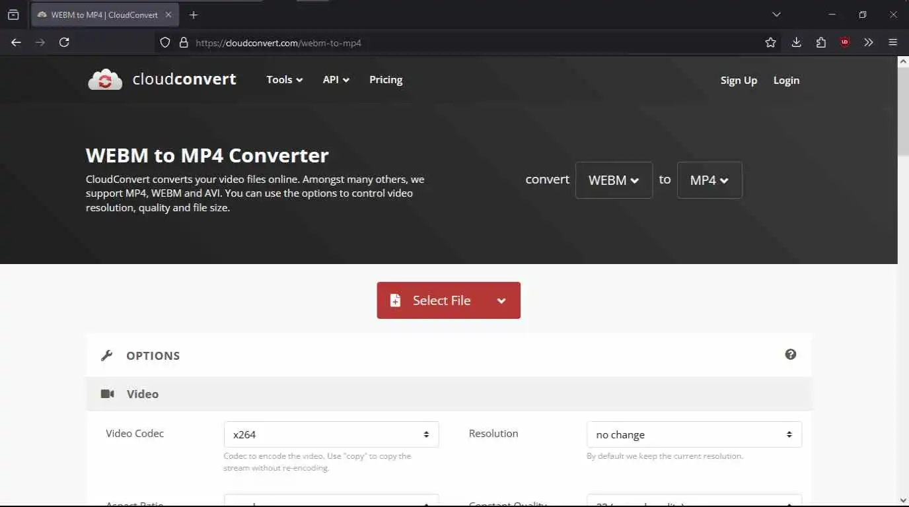Click the site security padlock icon
This screenshot has width=909, height=507.
pos(184,42)
